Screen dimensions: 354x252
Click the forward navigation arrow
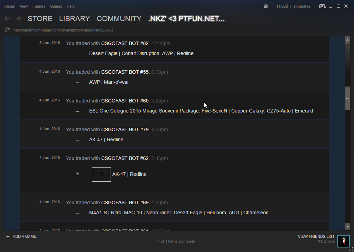coord(18,19)
